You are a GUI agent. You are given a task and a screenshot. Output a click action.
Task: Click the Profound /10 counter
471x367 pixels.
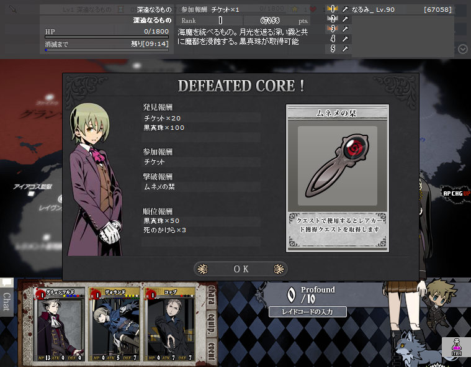pos(311,294)
